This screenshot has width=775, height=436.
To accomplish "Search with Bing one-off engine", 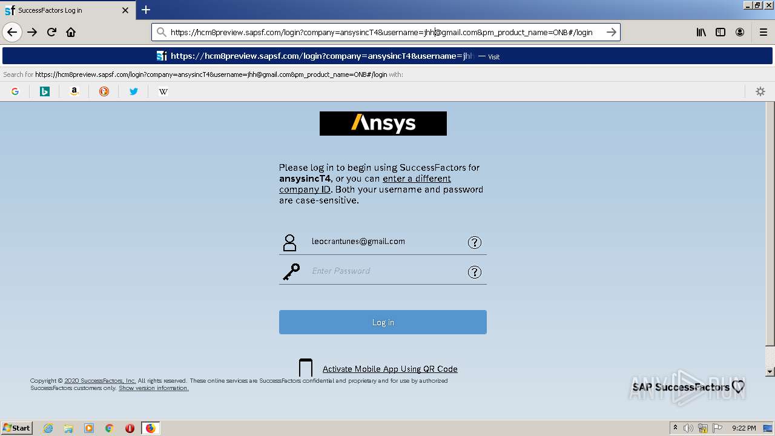I will (x=45, y=91).
